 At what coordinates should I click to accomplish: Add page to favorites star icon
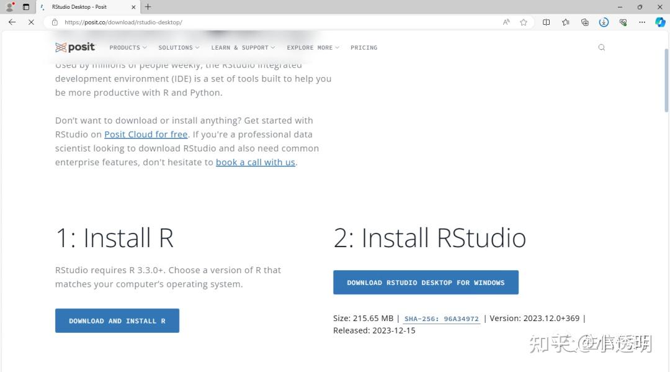(x=524, y=22)
